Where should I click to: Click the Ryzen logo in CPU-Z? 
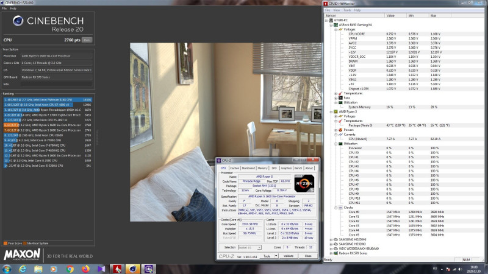point(304,183)
